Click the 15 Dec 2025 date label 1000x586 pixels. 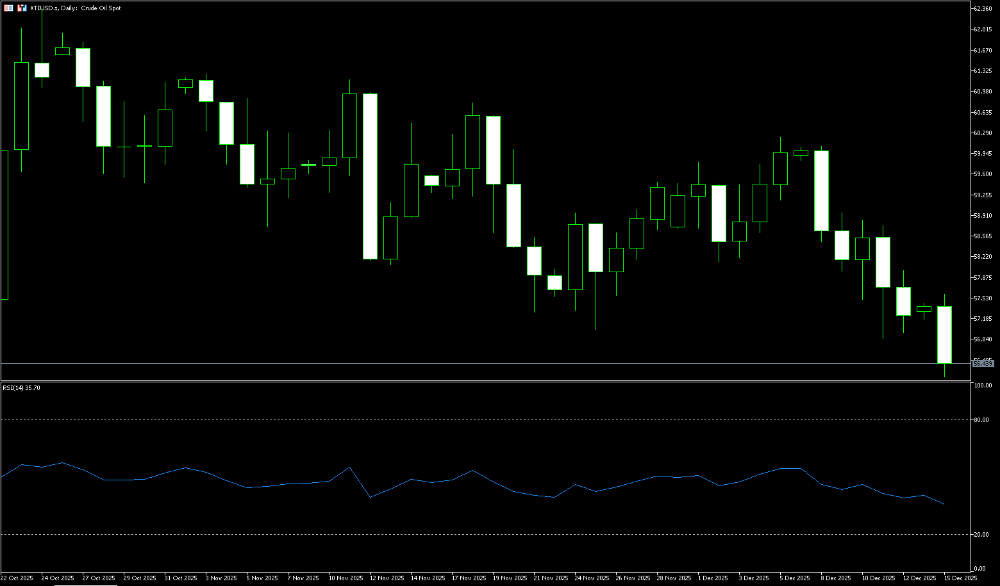[x=960, y=578]
